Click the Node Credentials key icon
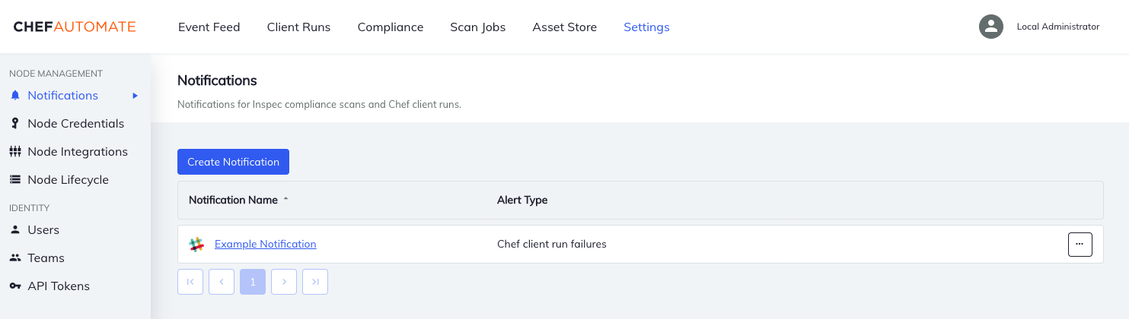This screenshot has width=1129, height=319. tap(14, 124)
